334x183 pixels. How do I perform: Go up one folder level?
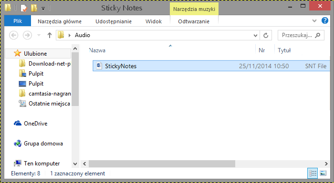coord(50,35)
